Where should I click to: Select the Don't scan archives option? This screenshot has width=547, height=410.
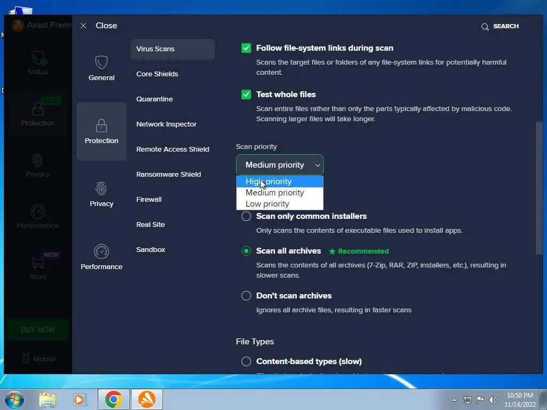point(246,296)
